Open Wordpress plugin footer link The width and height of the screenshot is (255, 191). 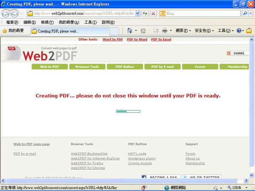tap(142, 158)
